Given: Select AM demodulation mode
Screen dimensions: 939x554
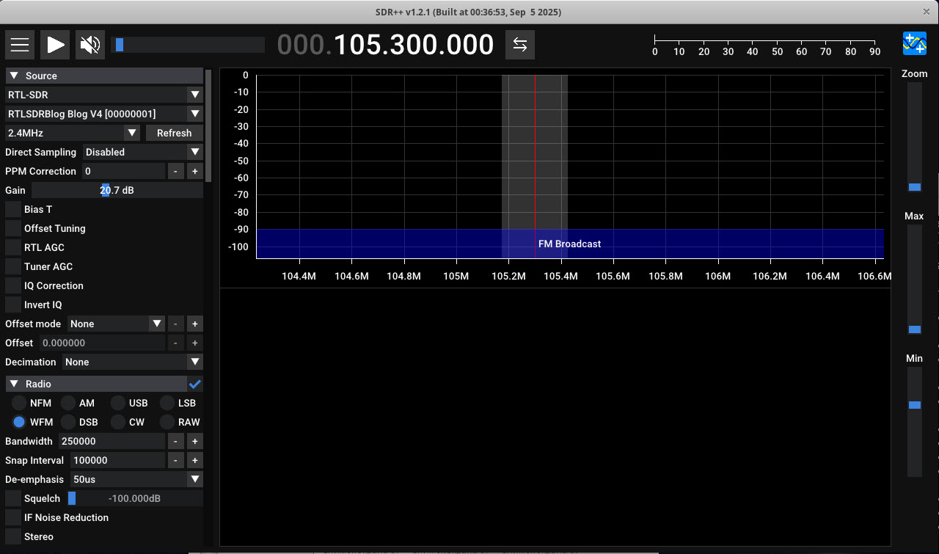Looking at the screenshot, I should (x=67, y=403).
